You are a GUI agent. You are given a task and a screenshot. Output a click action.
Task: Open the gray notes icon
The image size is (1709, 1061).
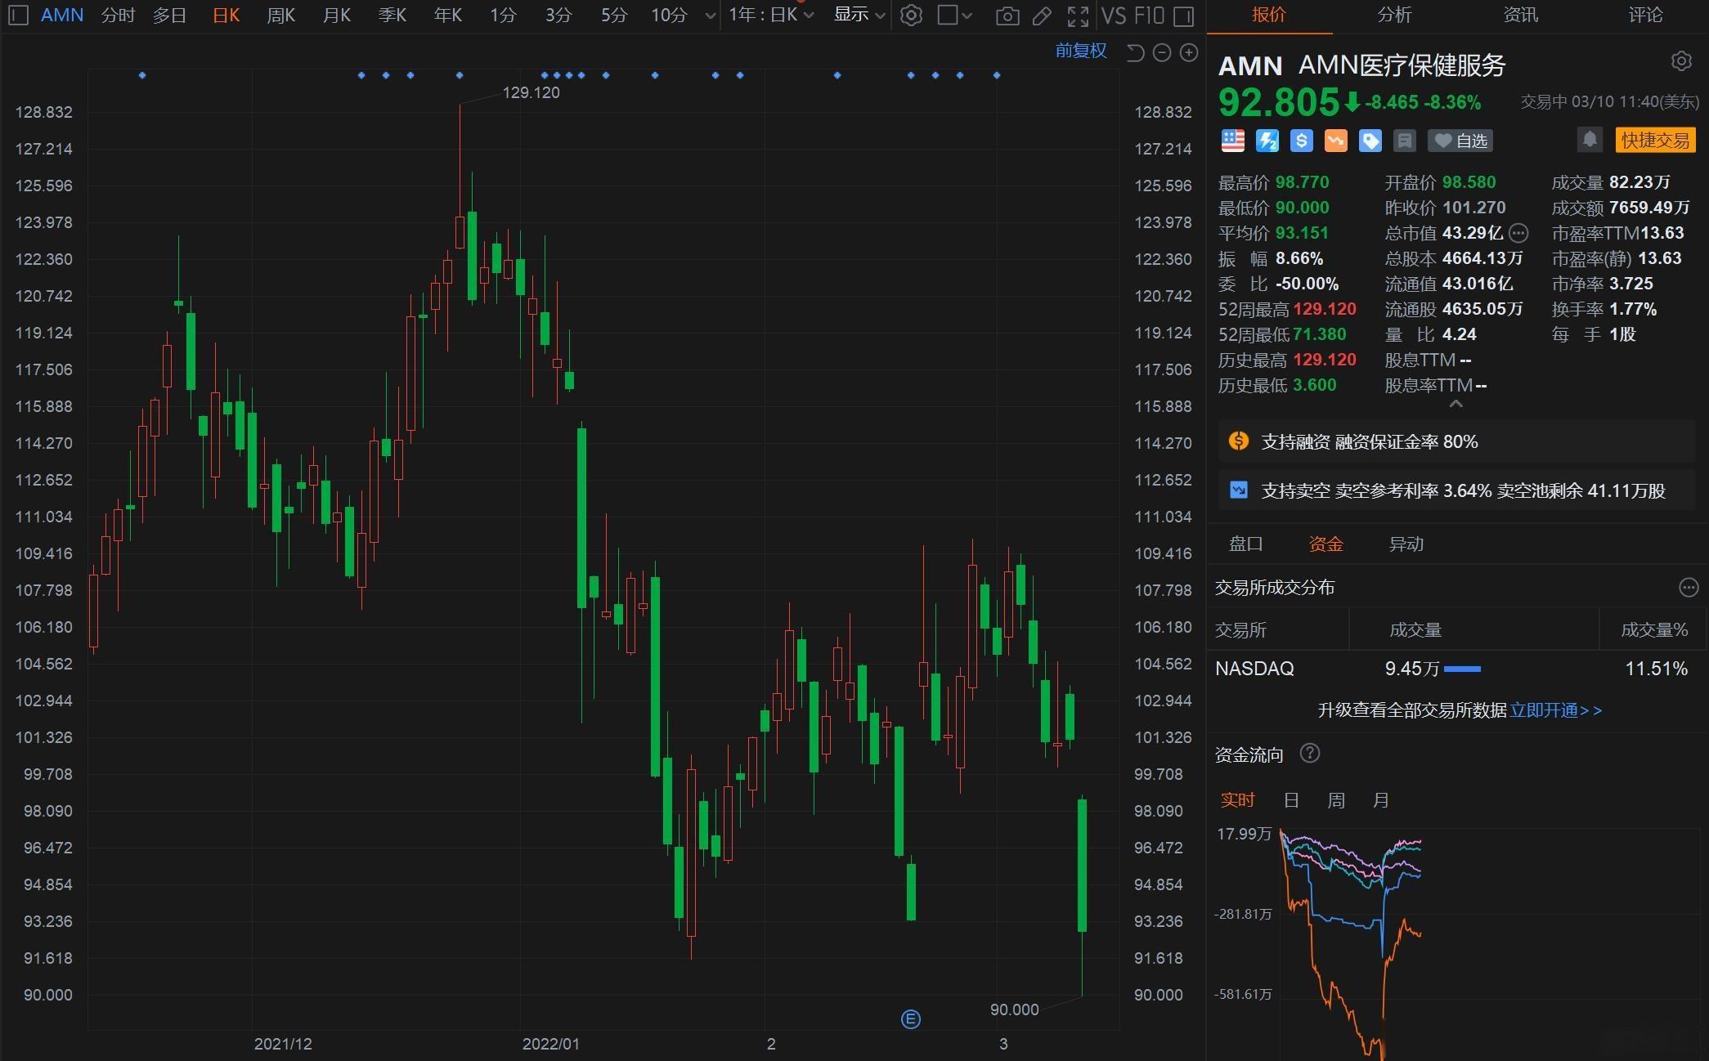tap(1405, 141)
